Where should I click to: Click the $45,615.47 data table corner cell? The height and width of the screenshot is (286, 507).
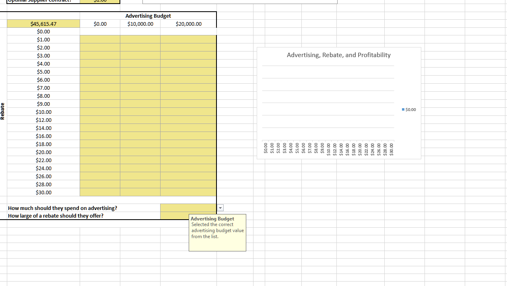(x=43, y=24)
